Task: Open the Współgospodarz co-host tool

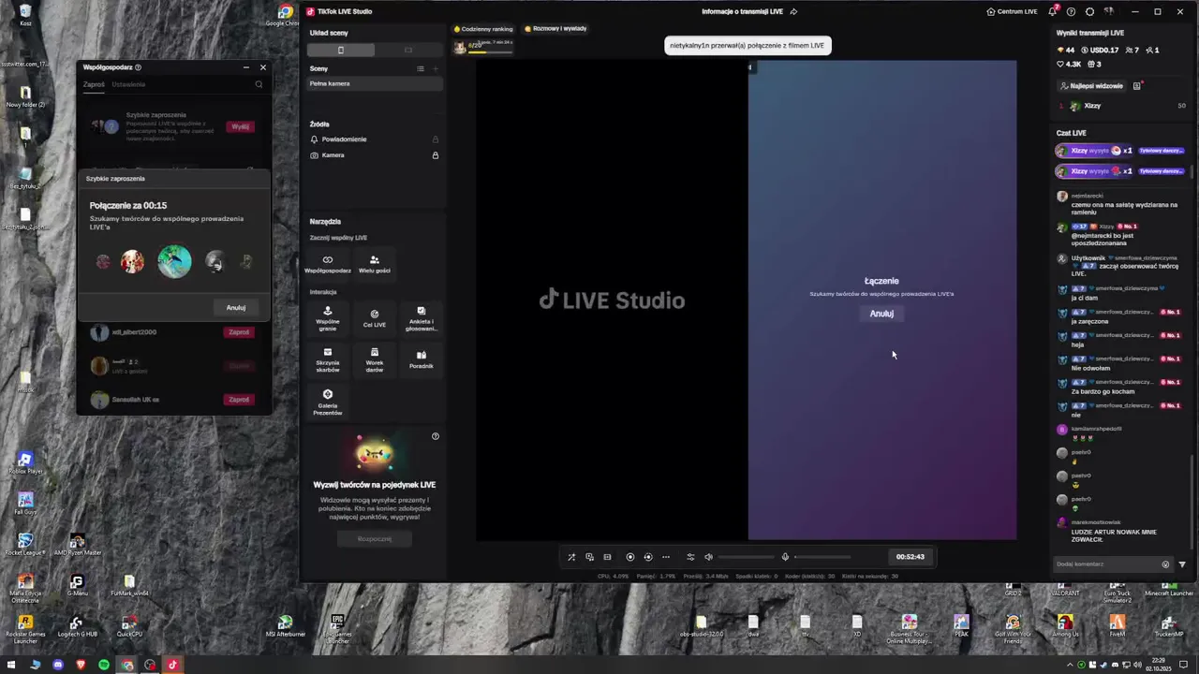Action: point(327,263)
